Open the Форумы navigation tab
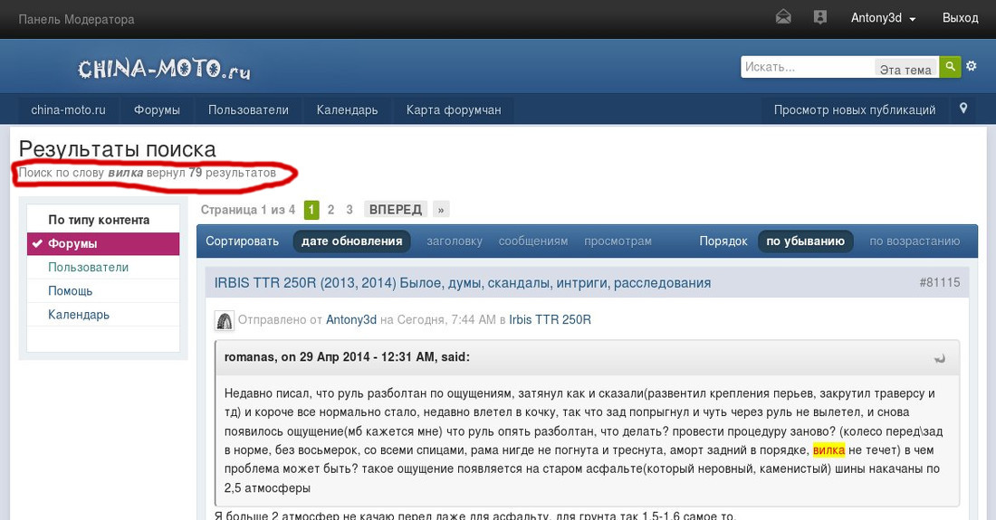996x520 pixels. pyautogui.click(x=157, y=109)
